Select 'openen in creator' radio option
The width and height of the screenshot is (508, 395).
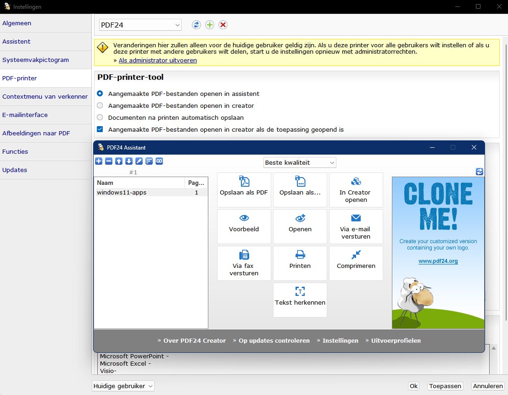pyautogui.click(x=100, y=106)
